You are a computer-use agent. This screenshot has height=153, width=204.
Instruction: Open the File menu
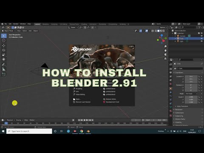coord(6,24)
